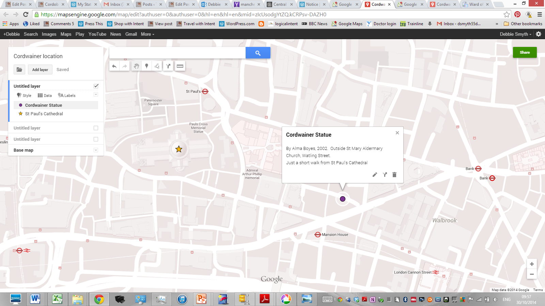The height and width of the screenshot is (306, 545).
Task: Open the map folder icon button
Action: (19, 70)
